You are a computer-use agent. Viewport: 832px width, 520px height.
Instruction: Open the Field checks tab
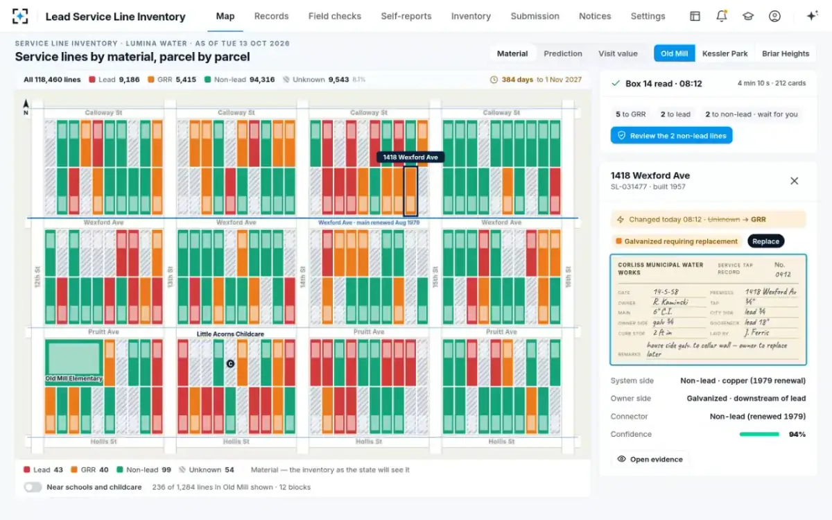click(x=335, y=16)
